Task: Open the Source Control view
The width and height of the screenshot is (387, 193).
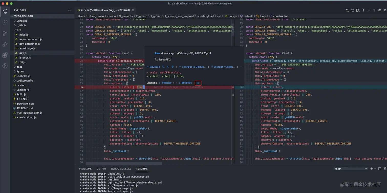Action: 5,33
